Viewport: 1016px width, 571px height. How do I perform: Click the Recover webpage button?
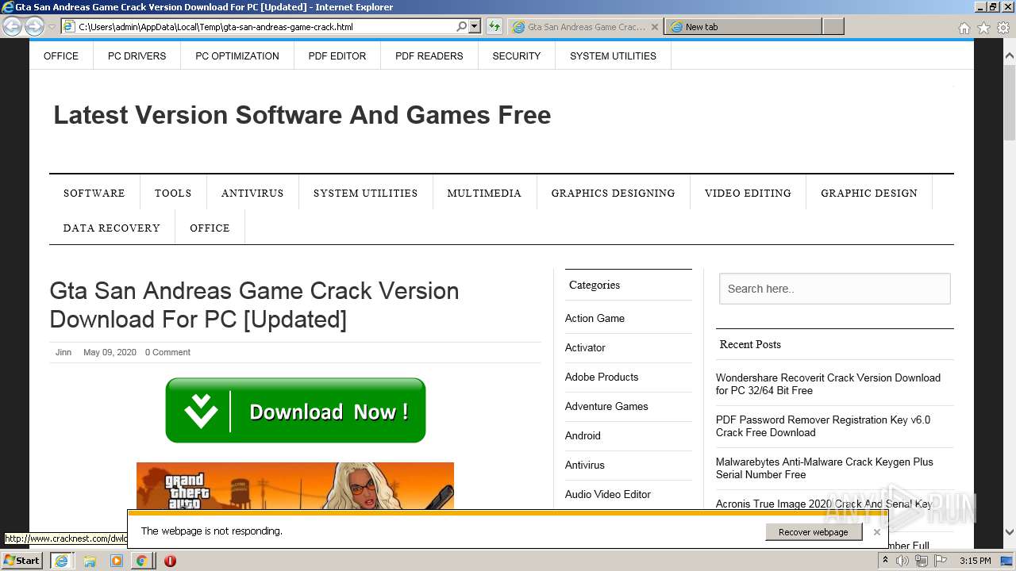(x=814, y=532)
